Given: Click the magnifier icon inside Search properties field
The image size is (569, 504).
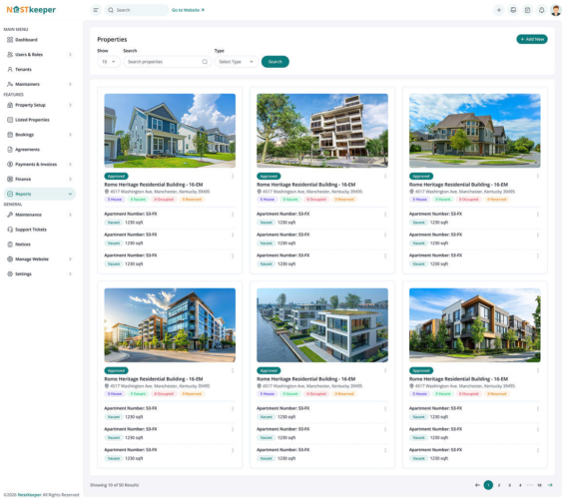Looking at the screenshot, I should [205, 62].
